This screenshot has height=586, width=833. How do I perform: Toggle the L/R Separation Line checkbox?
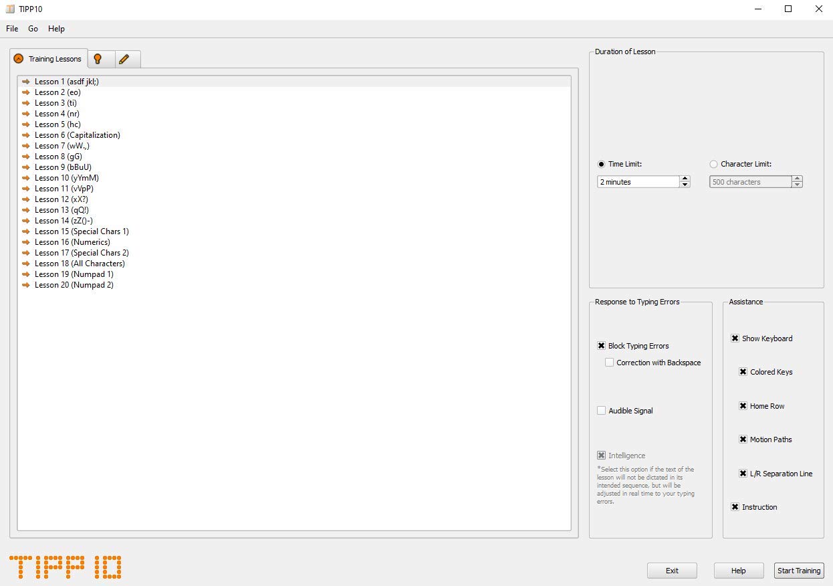coord(743,474)
